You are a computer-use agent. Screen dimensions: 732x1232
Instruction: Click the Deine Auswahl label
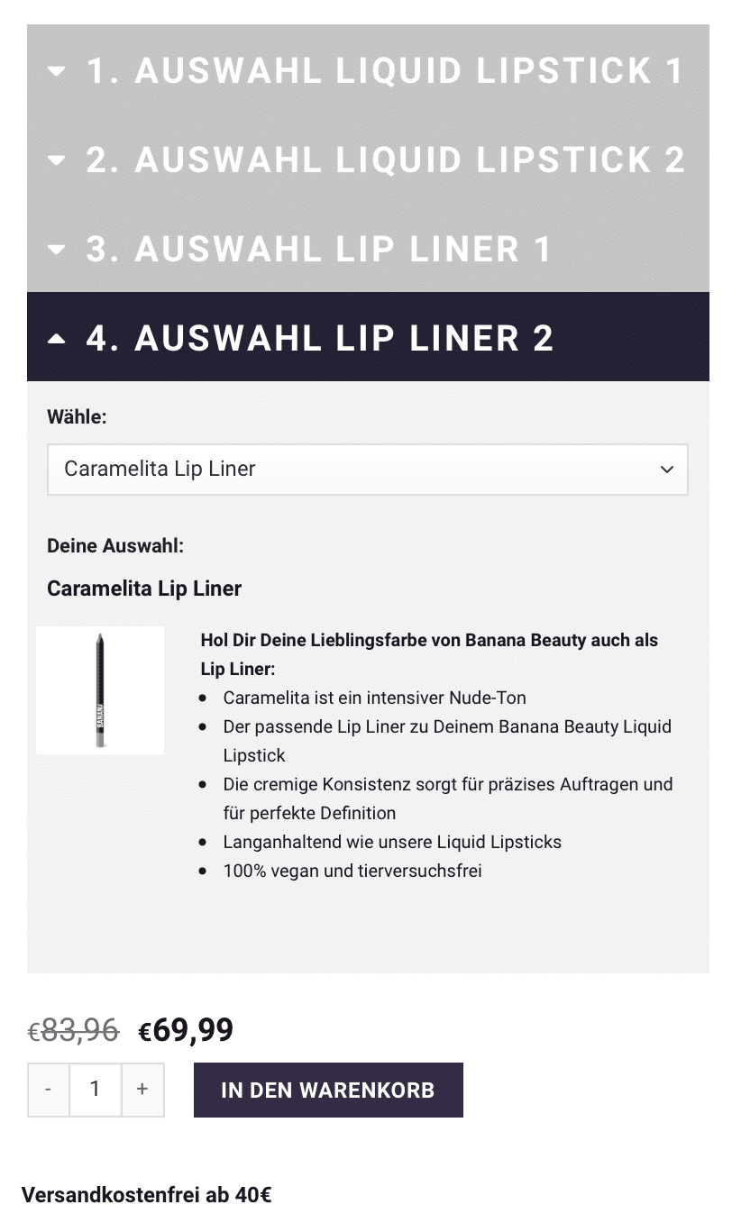(115, 545)
